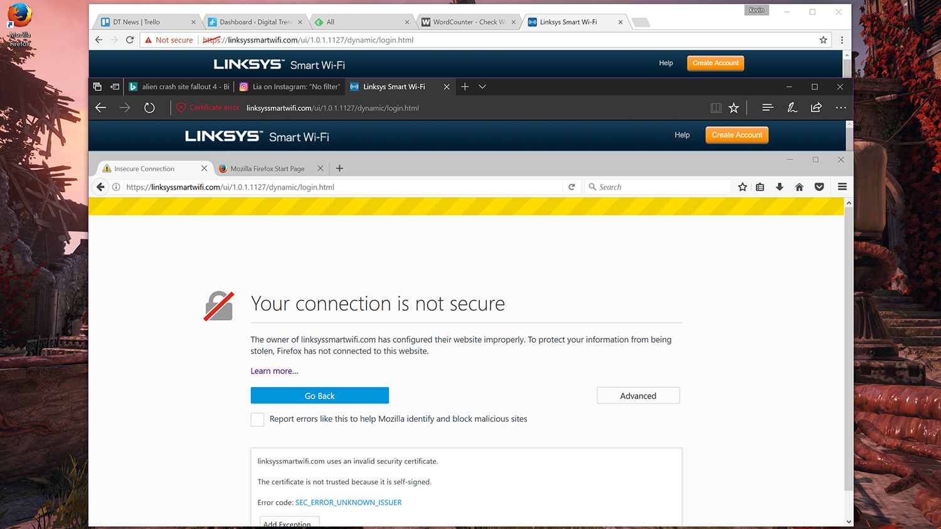Open Edge reading view icon

click(716, 108)
